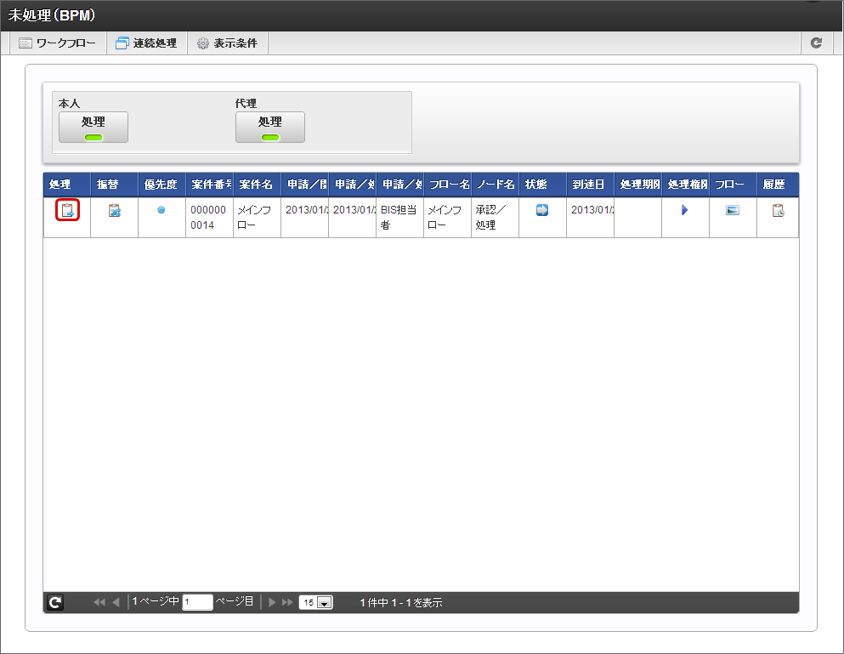This screenshot has height=654, width=844.
Task: Click the 状態 status arrow icon
Action: [x=542, y=210]
